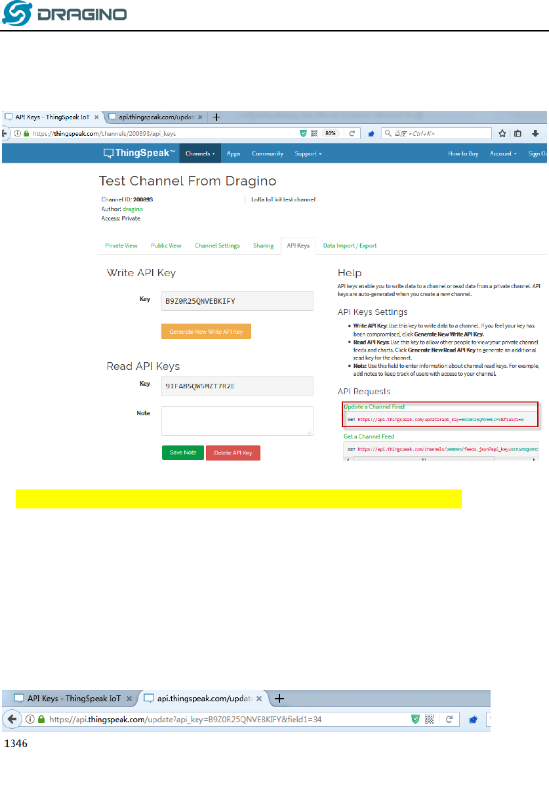Click the api_keys URL in the address bar
549x801 pixels.
click(105, 133)
